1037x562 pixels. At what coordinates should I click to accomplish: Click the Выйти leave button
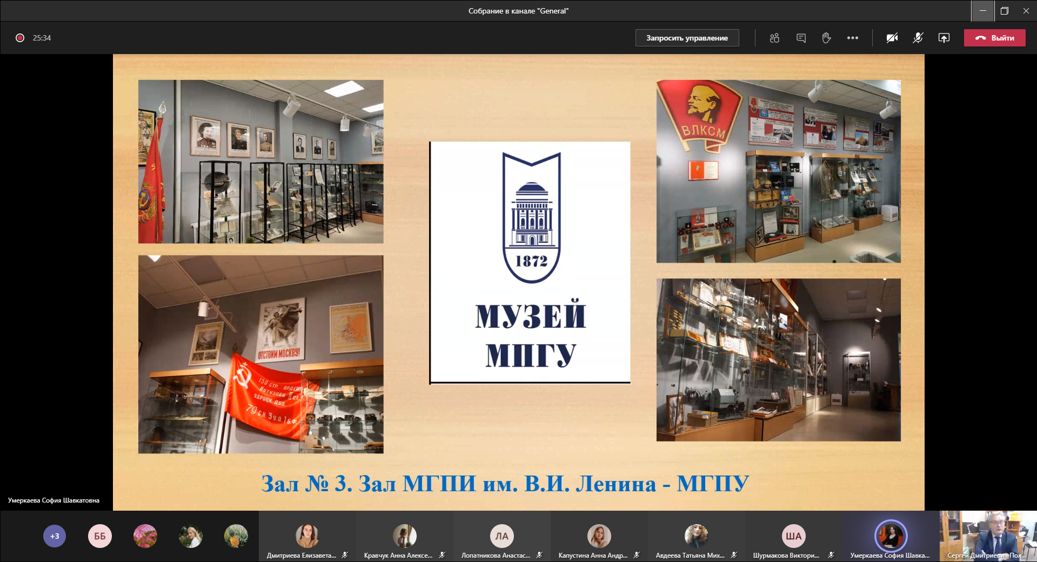point(994,38)
